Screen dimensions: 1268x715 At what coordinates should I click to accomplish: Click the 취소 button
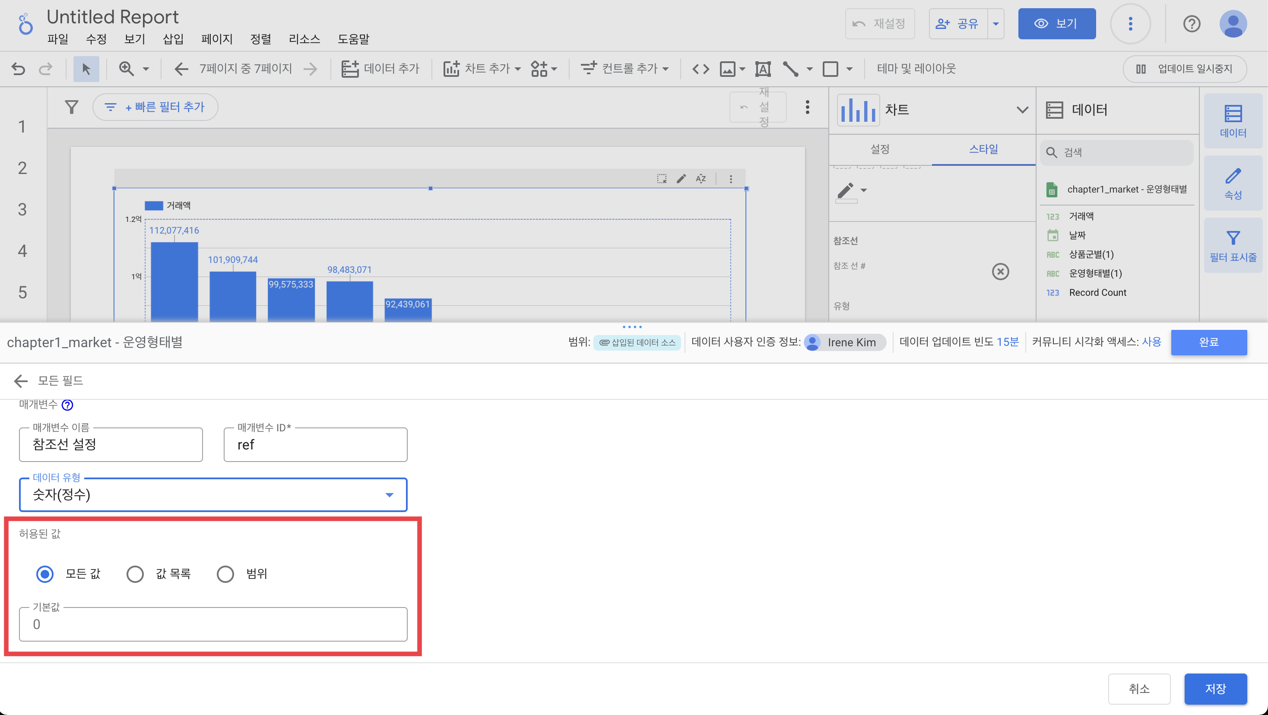tap(1138, 688)
